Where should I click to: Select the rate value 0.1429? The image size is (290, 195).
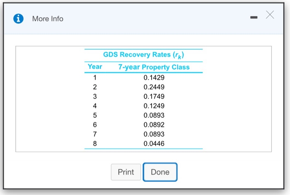pyautogui.click(x=154, y=78)
